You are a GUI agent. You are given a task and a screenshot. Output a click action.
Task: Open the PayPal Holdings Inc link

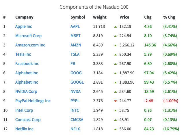33,101
